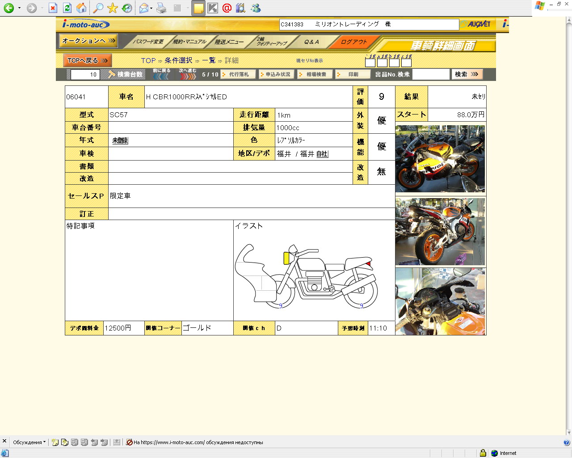Open the クオリティーアップ tab

[271, 42]
